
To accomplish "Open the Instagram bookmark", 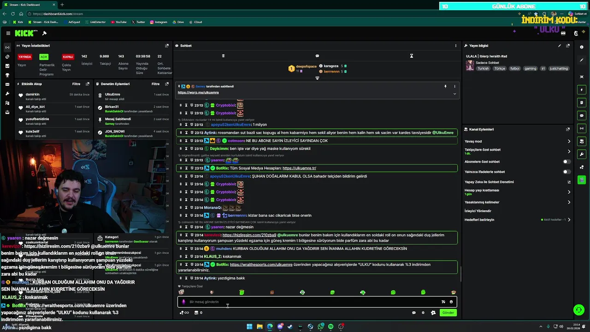I will coord(158,22).
